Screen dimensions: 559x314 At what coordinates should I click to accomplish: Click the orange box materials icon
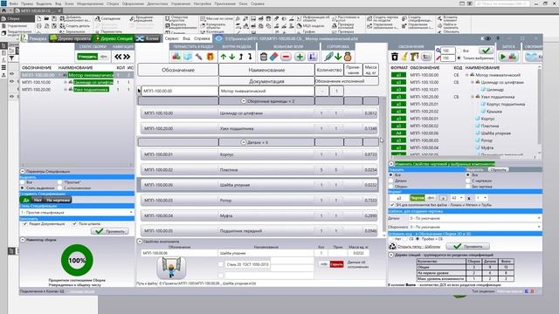point(210,57)
